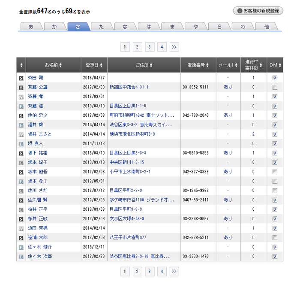Click next arrows in bottom pagination
This screenshot has width=300, height=282.
point(174,271)
